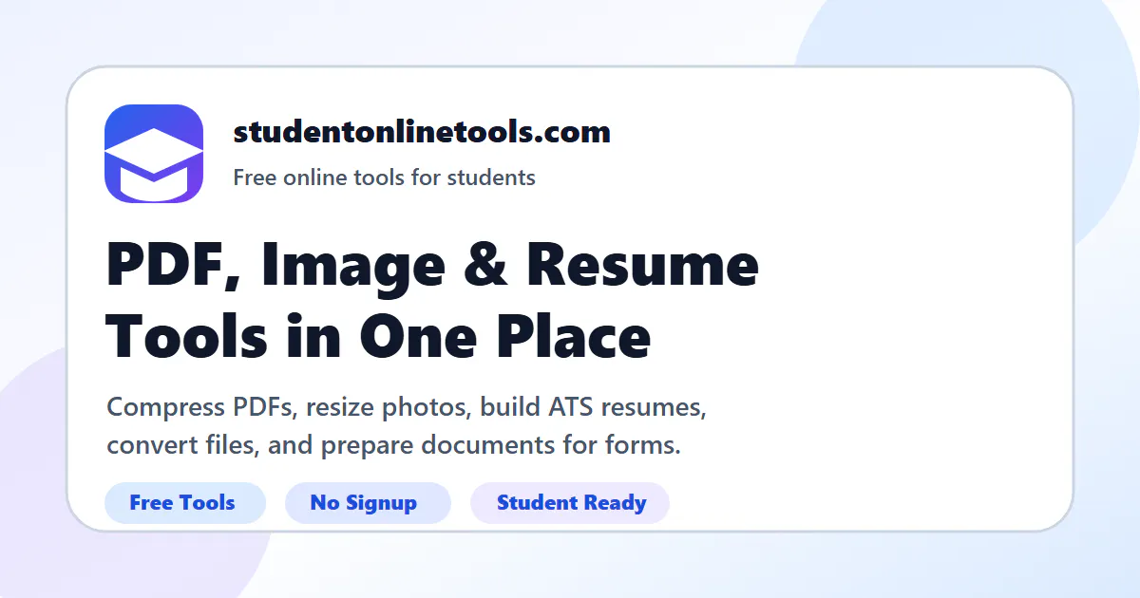This screenshot has height=598, width=1140.
Task: Click the 'Tools in One Place' headline line
Action: click(x=379, y=337)
